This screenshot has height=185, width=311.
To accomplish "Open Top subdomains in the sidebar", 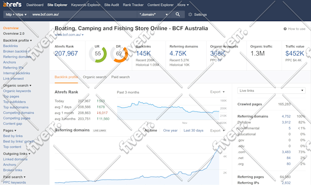I will tap(16, 107).
